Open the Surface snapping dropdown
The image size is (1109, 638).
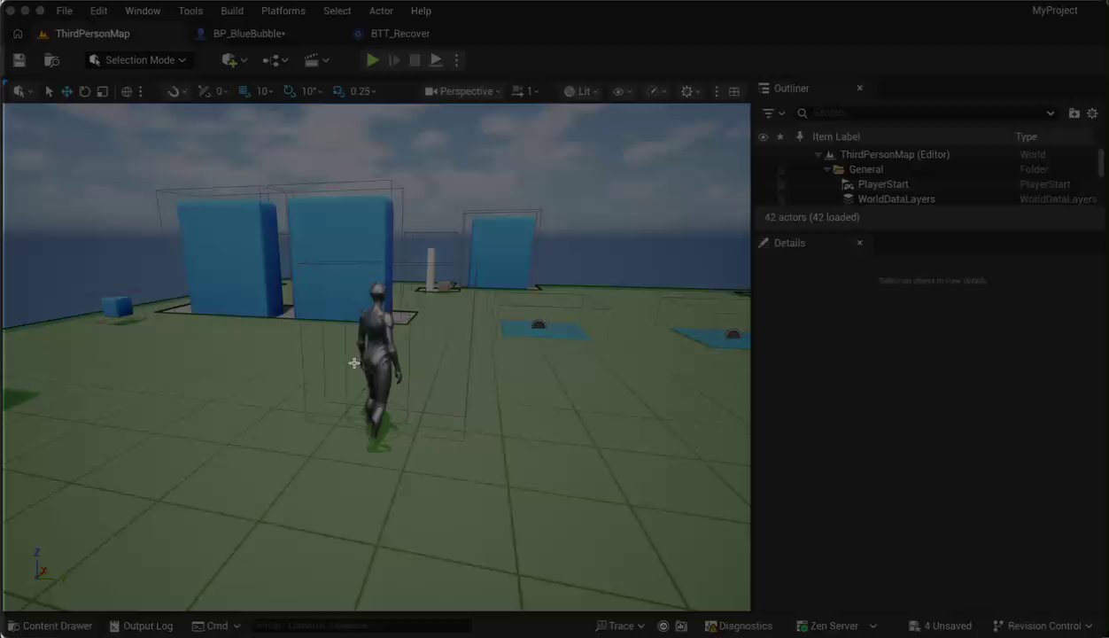pos(176,91)
